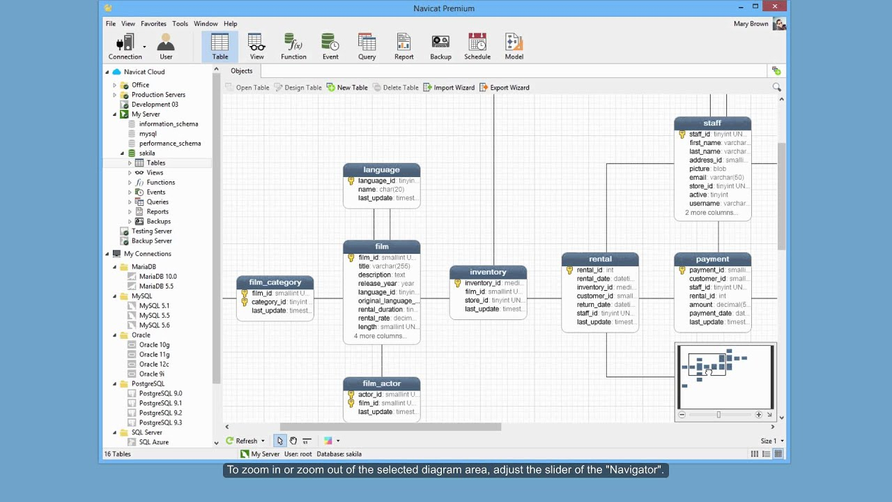Viewport: 892px width, 502px height.
Task: Collapse the sakila database node arrow
Action: (x=123, y=153)
